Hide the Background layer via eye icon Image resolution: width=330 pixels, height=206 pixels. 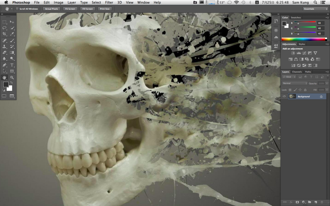coord(284,96)
